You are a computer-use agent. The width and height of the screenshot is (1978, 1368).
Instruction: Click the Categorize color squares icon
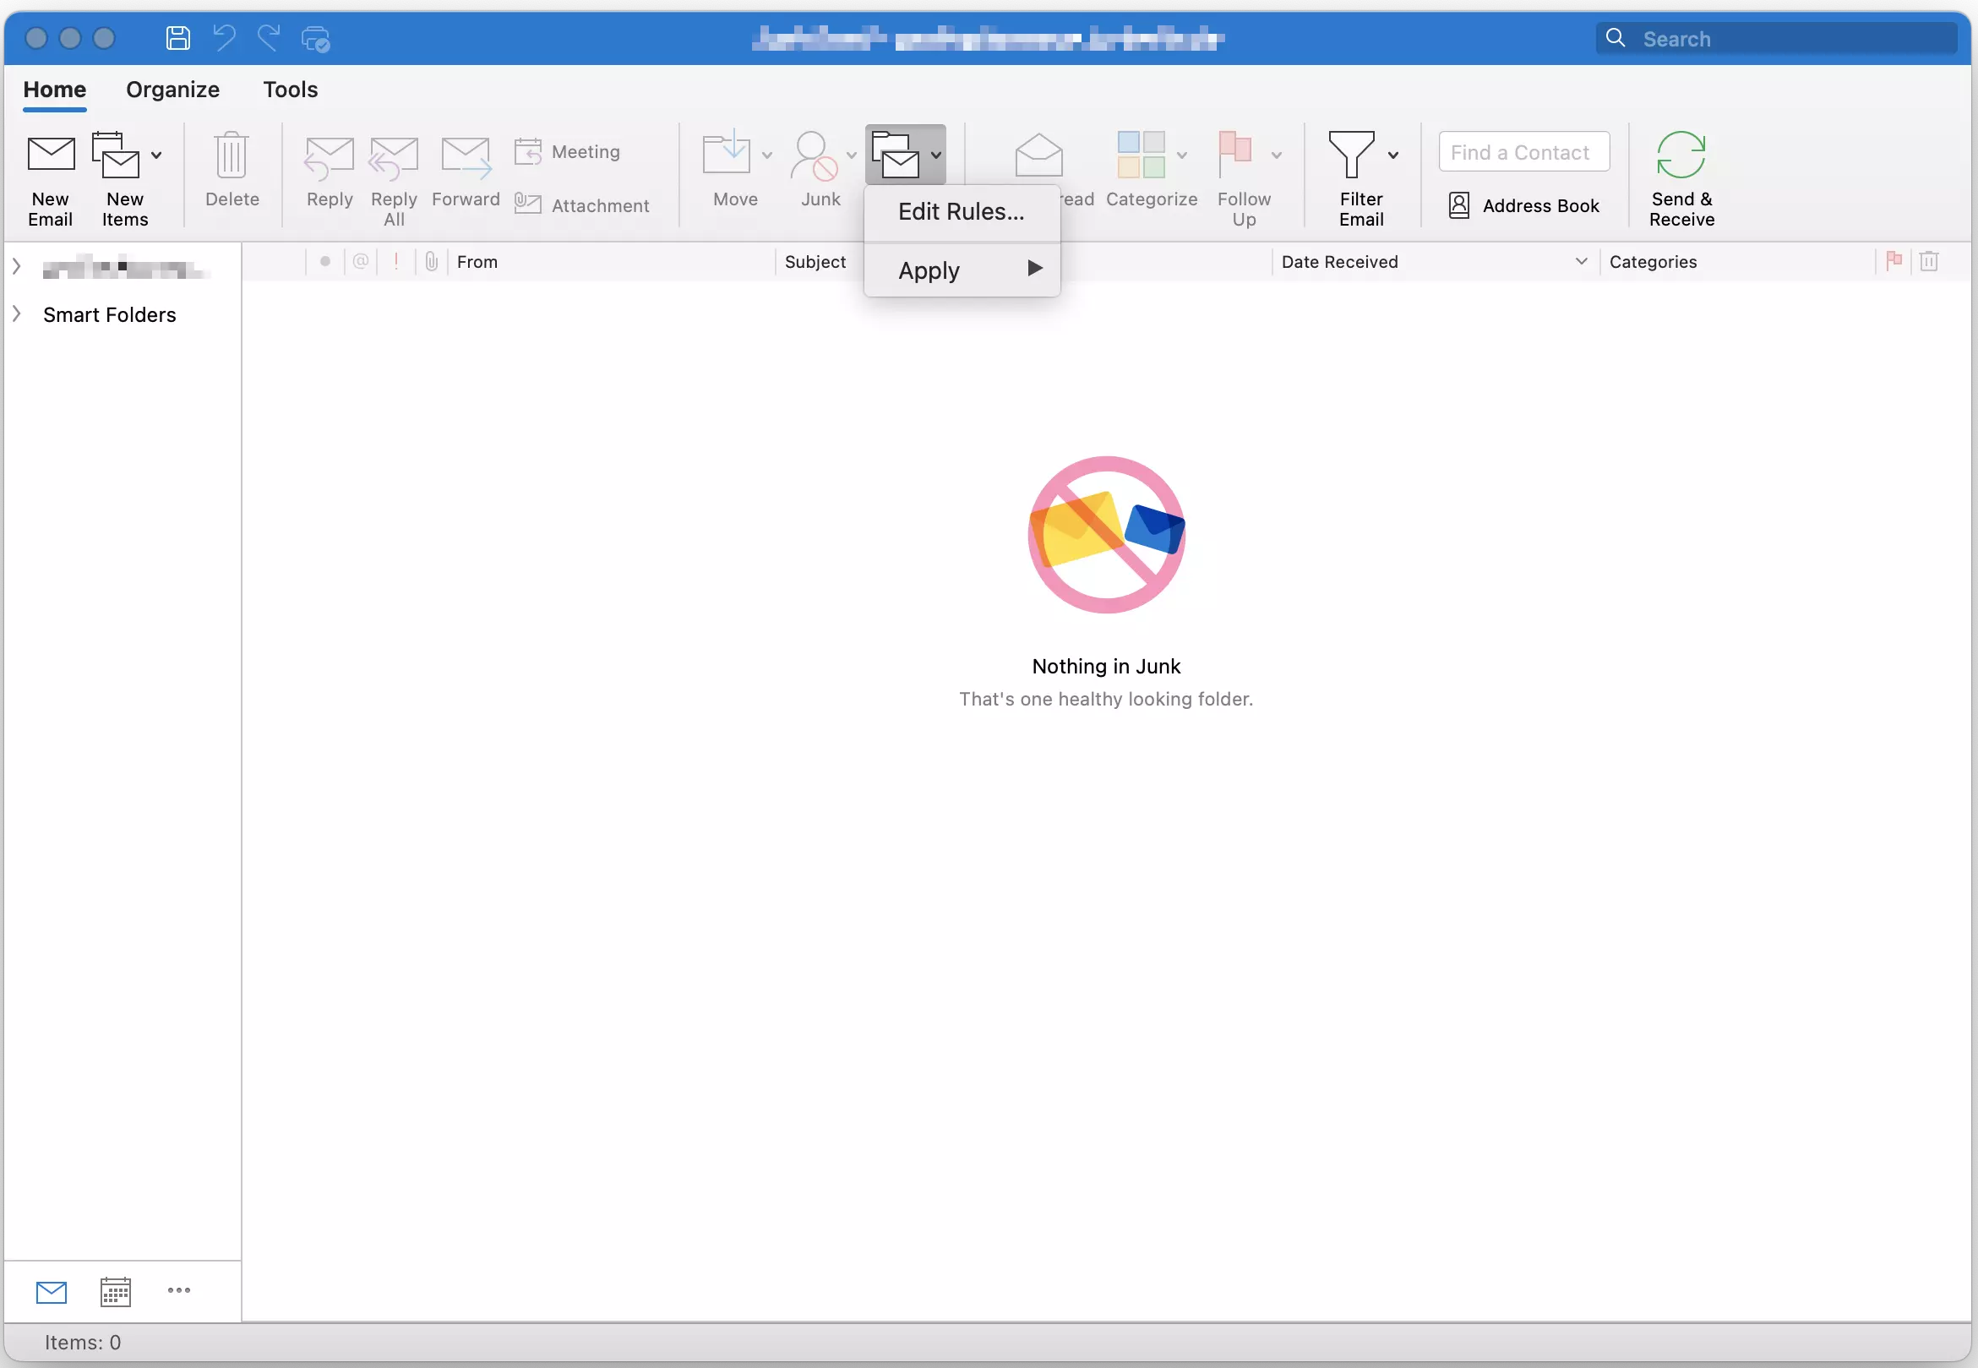pyautogui.click(x=1141, y=155)
